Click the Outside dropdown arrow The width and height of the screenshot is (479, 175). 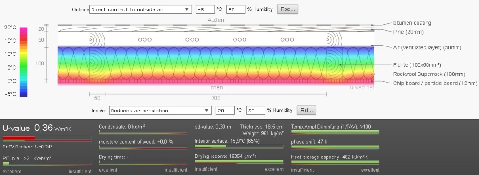[187, 9]
